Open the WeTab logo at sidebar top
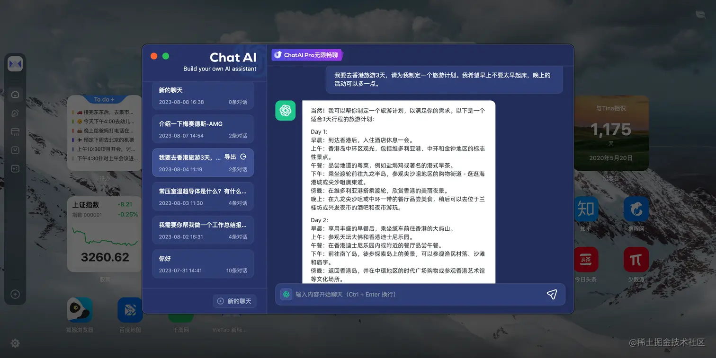The image size is (716, 358). 15,63
